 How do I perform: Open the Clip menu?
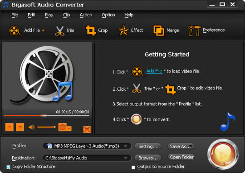pos(66,15)
